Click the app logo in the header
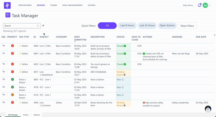The width and height of the screenshot is (216, 117). coord(8,5)
